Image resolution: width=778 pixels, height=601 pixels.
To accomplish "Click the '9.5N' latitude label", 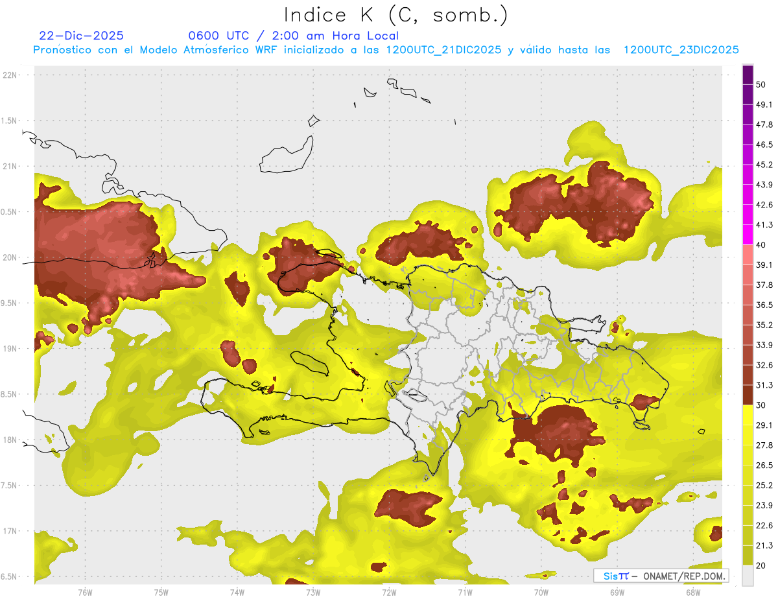I will 10,303.
